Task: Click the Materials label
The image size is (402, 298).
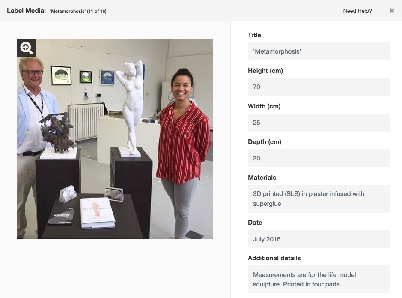Action: click(x=262, y=178)
